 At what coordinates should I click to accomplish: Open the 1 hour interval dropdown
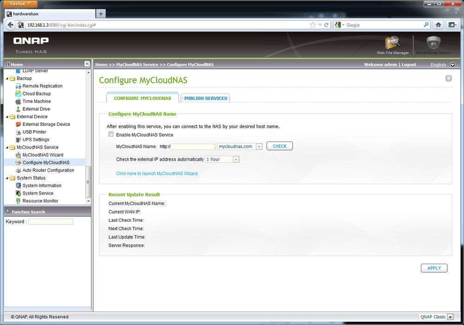(236, 159)
